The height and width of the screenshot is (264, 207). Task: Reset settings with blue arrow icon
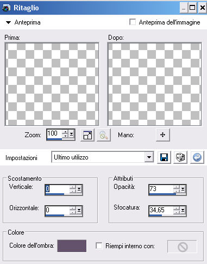pyautogui.click(x=197, y=157)
